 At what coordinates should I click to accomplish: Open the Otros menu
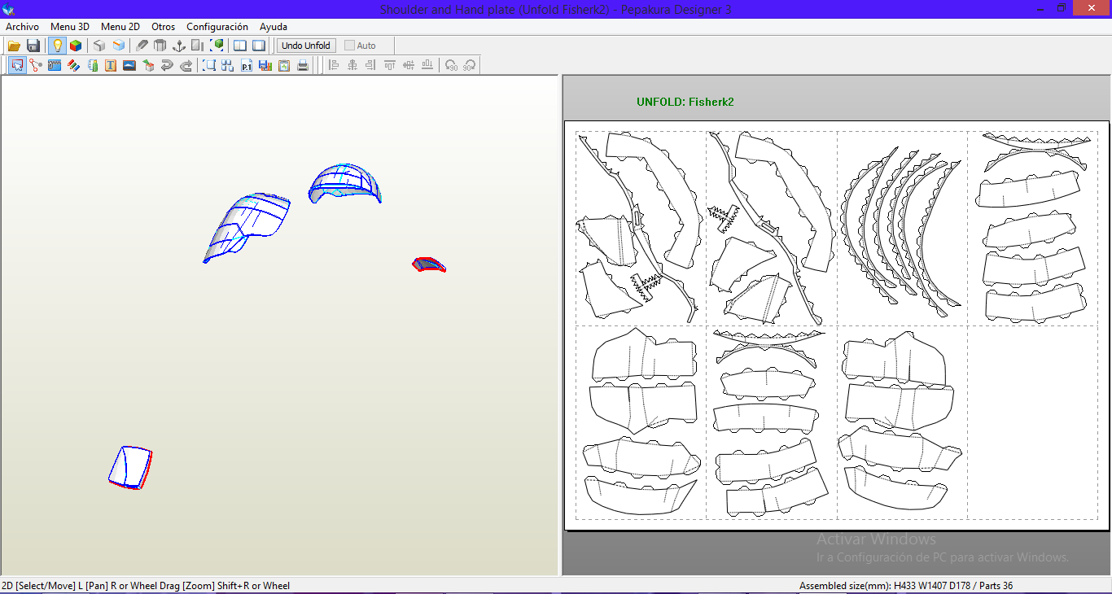click(163, 27)
